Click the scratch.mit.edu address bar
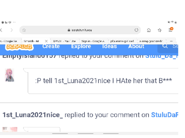Screen dimensions: 185x138 tap(80, 30)
